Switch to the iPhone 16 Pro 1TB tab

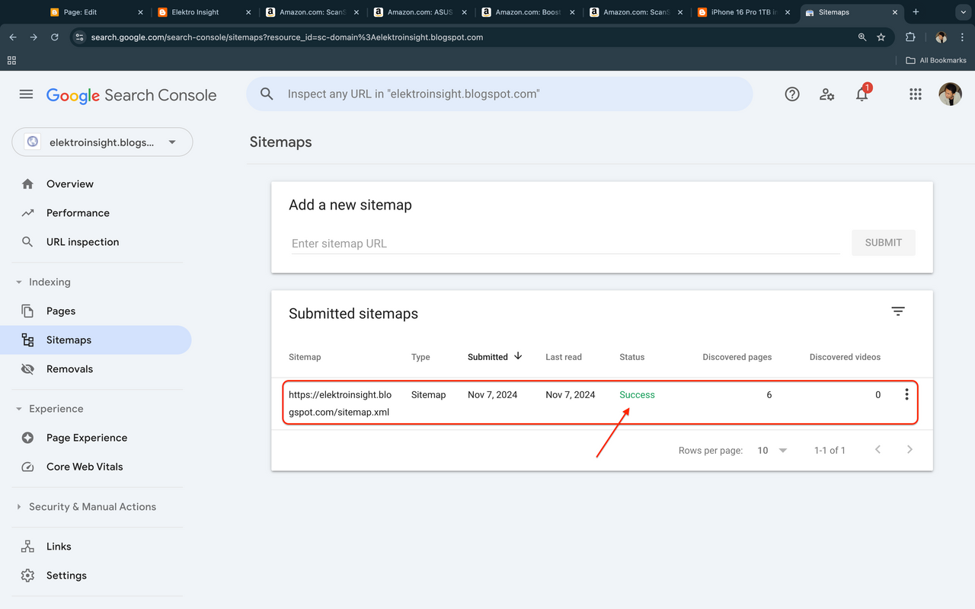743,12
